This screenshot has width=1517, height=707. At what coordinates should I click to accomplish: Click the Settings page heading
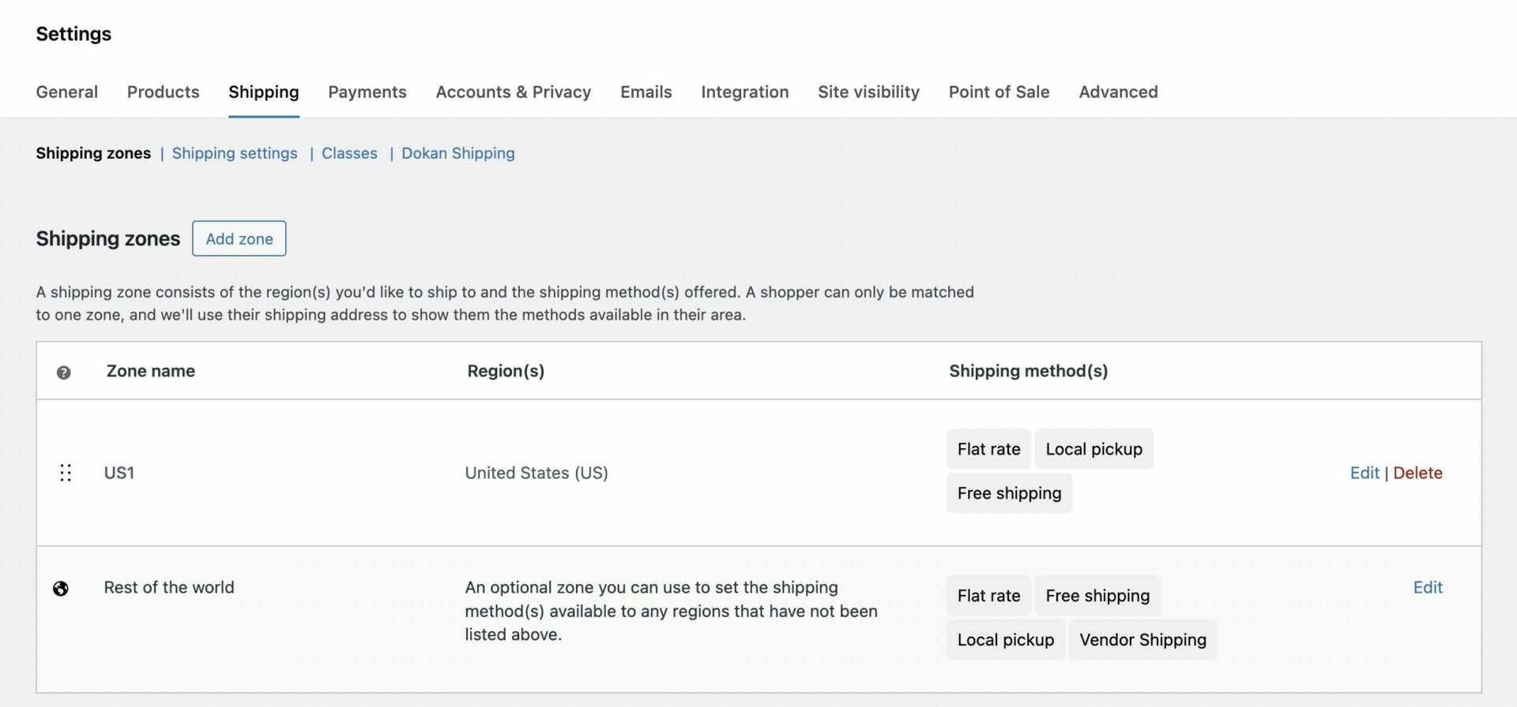[x=73, y=34]
